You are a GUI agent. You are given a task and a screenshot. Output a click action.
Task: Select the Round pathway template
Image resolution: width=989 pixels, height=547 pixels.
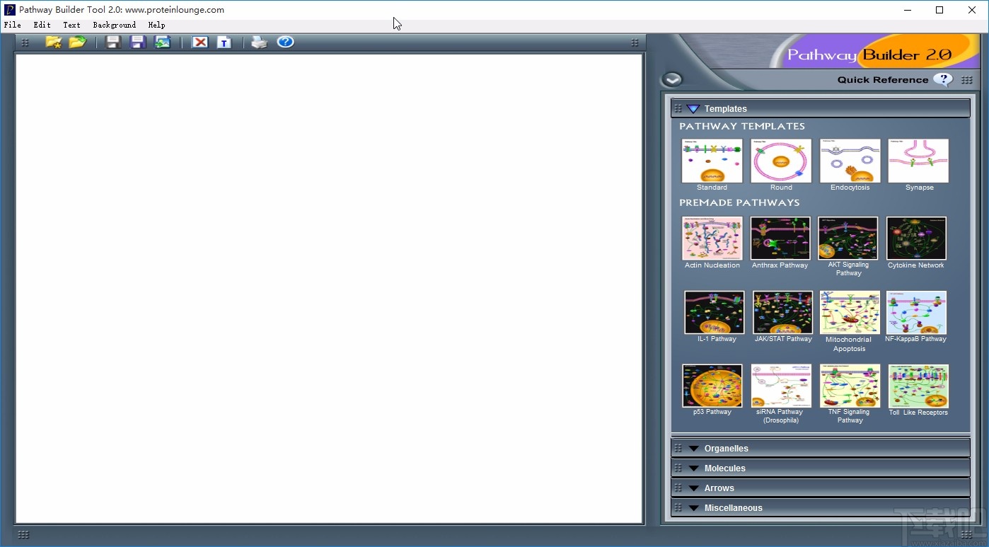[781, 161]
